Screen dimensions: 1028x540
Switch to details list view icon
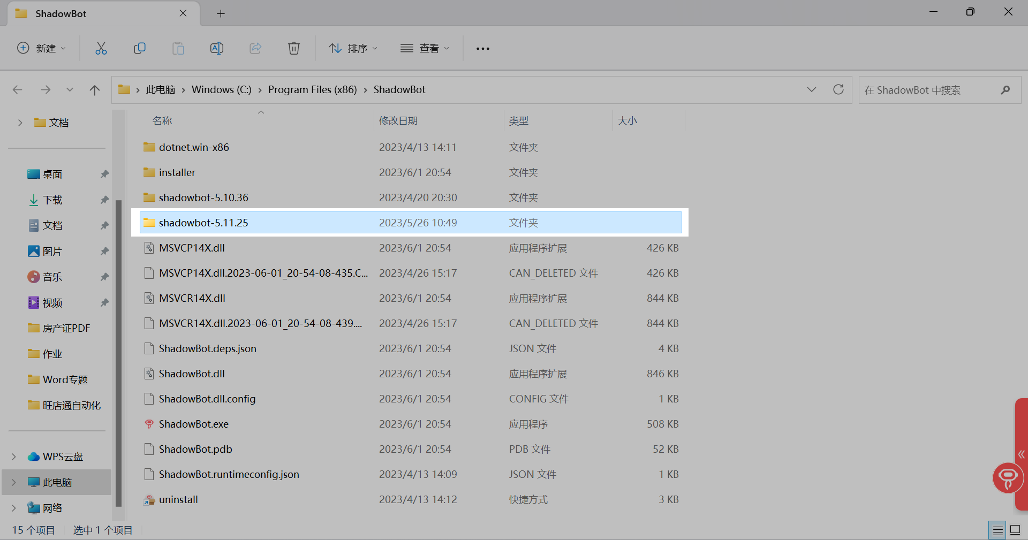[x=997, y=530]
